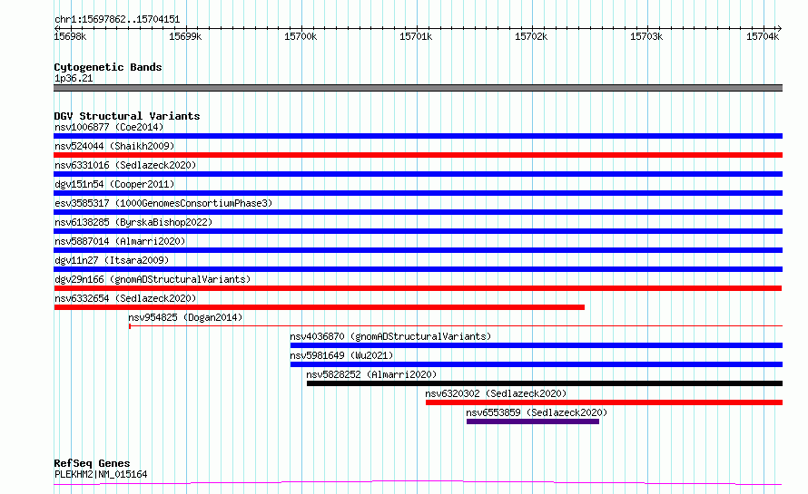
Task: Click the nsv6553859 (Sedlazeck2020) label
Action: (x=537, y=412)
